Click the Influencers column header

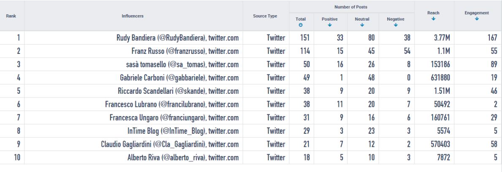pyautogui.click(x=133, y=16)
